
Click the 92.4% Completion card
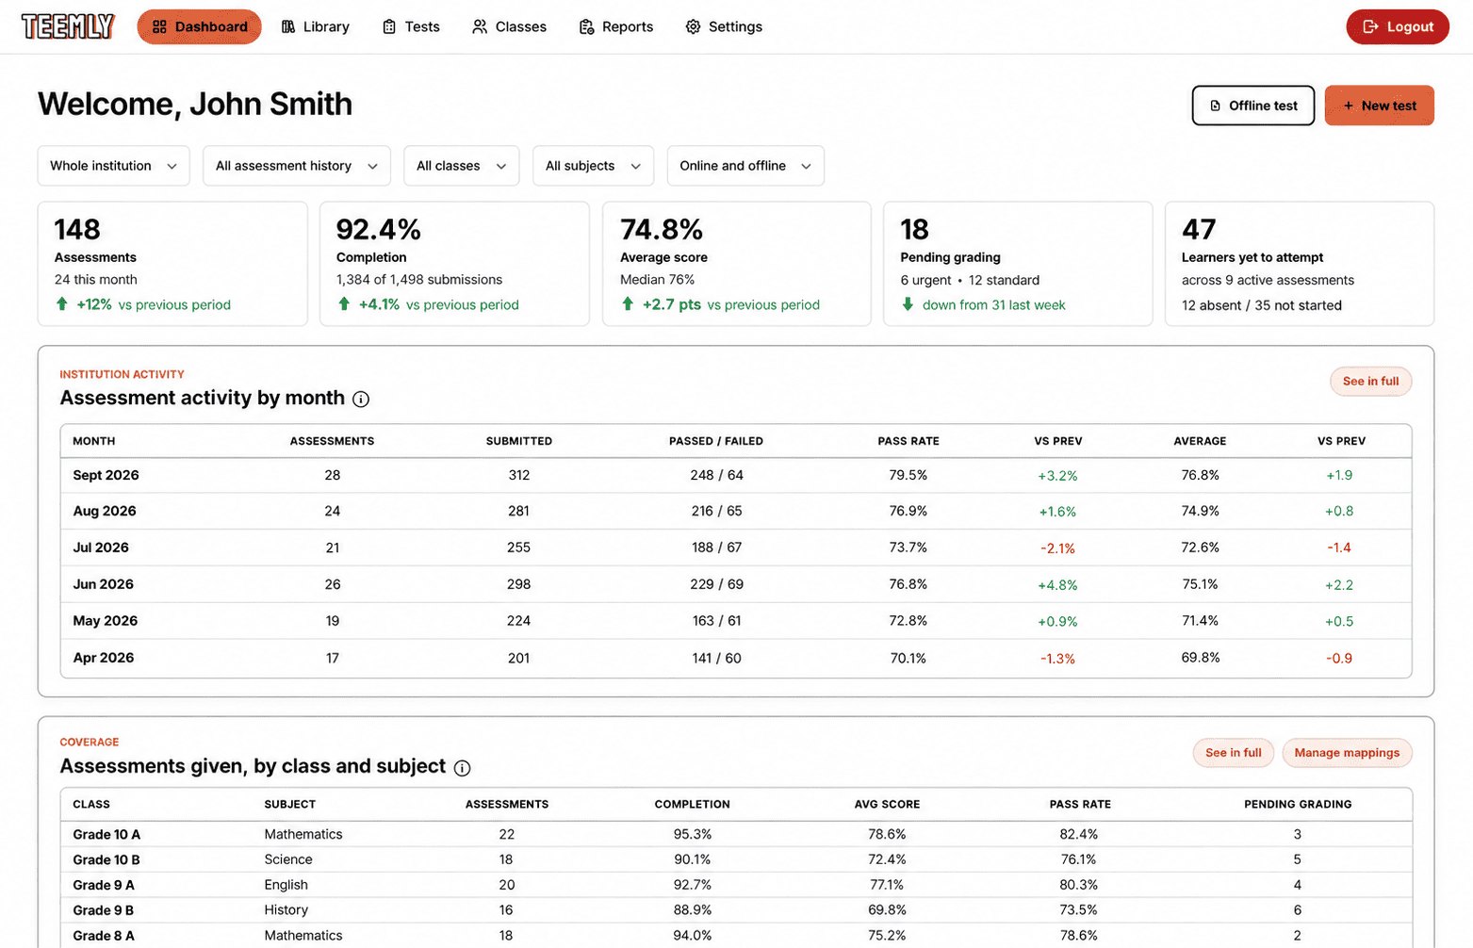(454, 264)
